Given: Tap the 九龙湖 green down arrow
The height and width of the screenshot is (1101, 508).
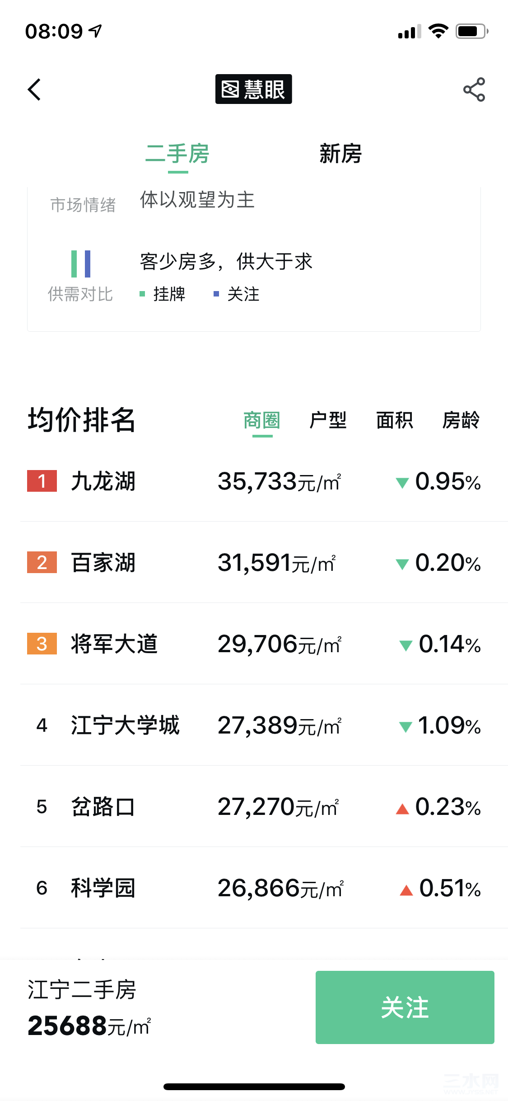Looking at the screenshot, I should click(402, 483).
